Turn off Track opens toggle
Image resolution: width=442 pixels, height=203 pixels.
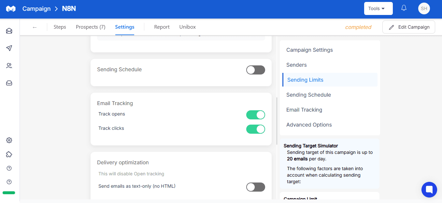tap(256, 115)
